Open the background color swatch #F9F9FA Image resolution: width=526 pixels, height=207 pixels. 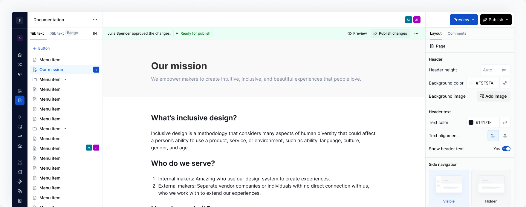click(471, 83)
